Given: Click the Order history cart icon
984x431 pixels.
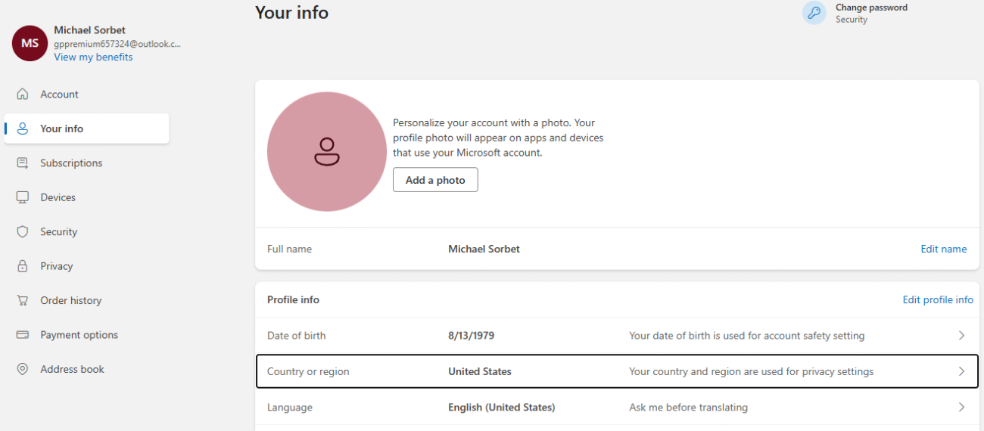Looking at the screenshot, I should click(x=23, y=300).
